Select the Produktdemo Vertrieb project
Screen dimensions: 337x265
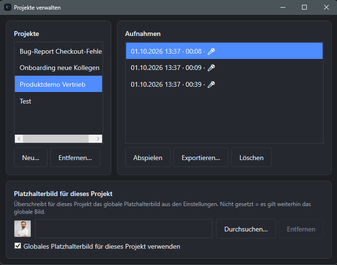click(58, 84)
